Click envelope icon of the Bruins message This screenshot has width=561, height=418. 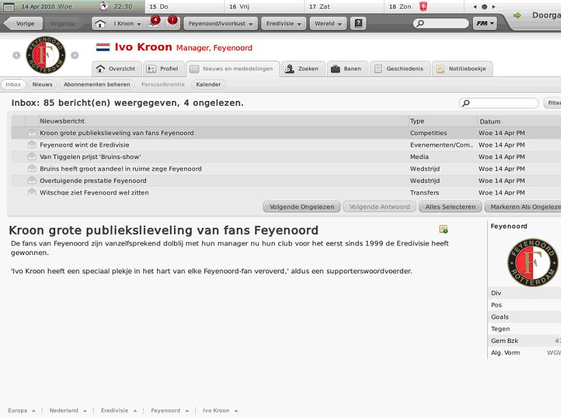coord(32,168)
